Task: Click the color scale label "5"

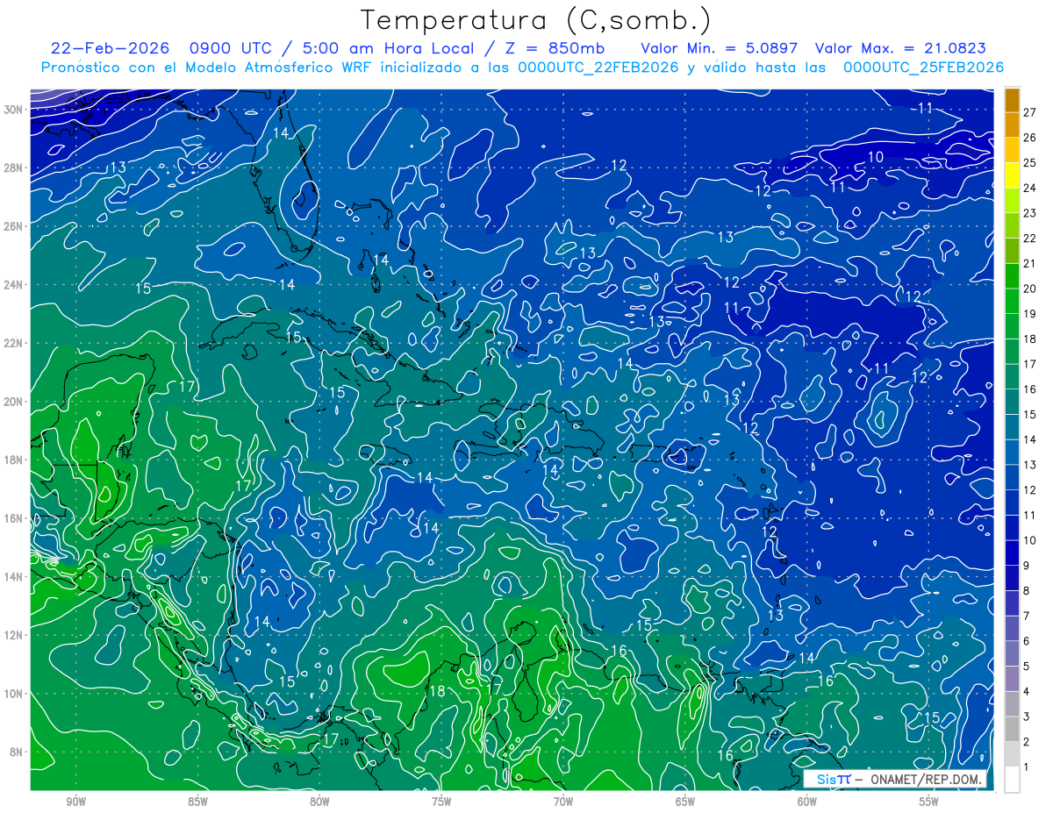Action: coord(1027,667)
